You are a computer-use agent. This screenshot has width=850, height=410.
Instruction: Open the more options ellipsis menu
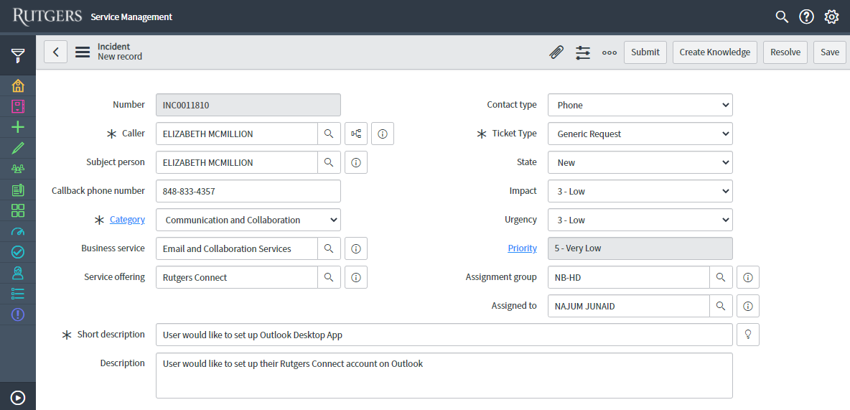pos(610,52)
